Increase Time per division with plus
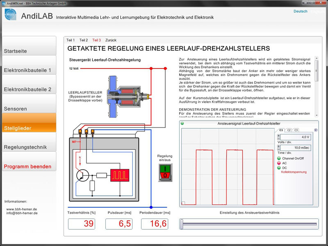328x246 pixels. (x=278, y=146)
